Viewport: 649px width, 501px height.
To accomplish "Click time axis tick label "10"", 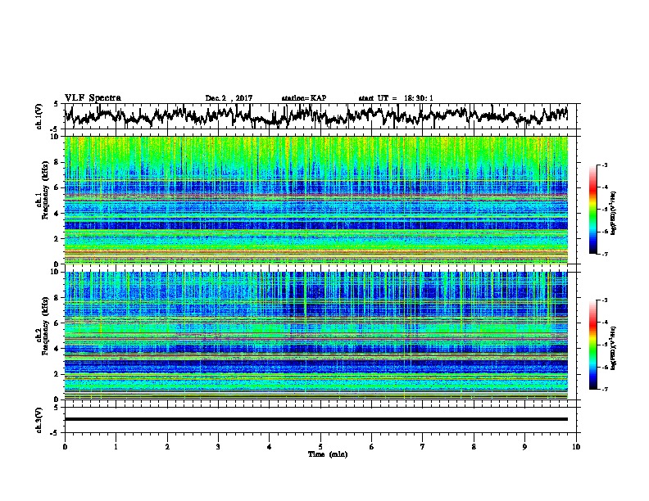I will tap(576, 447).
